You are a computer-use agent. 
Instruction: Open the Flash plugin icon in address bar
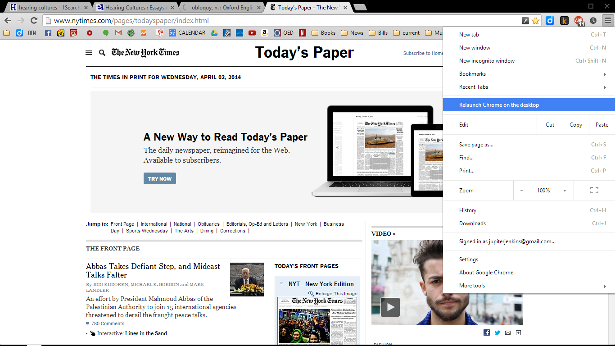(x=525, y=20)
